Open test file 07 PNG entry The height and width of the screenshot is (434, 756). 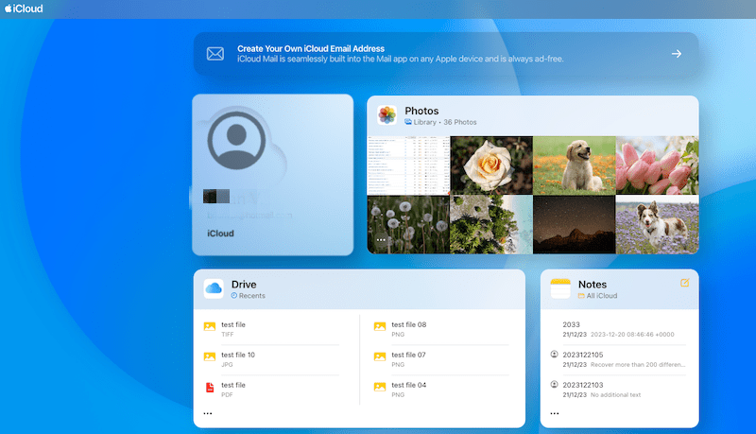click(x=441, y=359)
